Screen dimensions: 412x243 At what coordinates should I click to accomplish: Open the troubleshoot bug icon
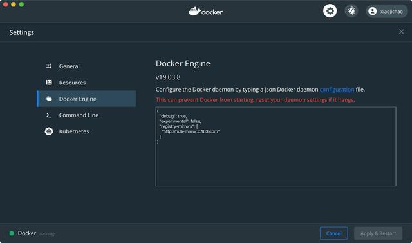click(x=351, y=11)
